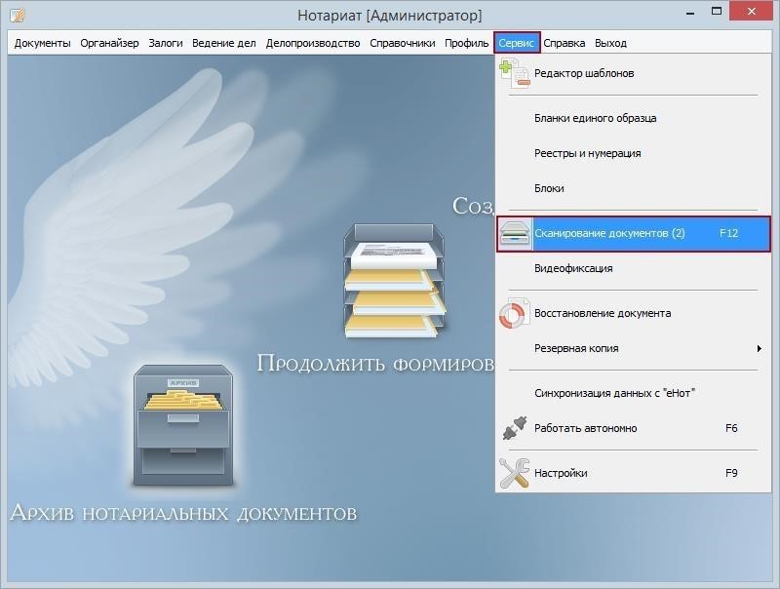The image size is (780, 589).
Task: Open Настройки menu entry text
Action: coord(561,473)
